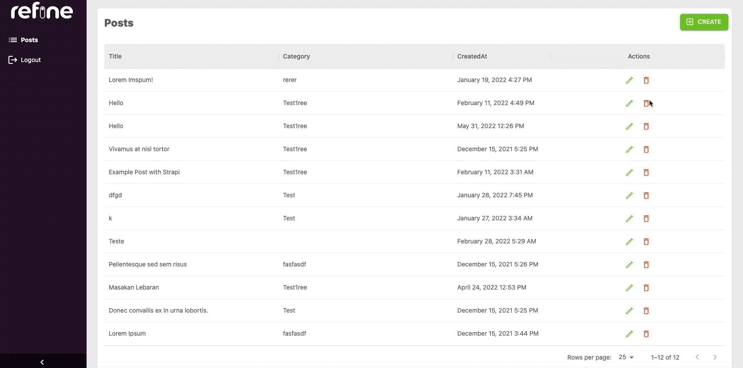Edit the dfgd post
The width and height of the screenshot is (743, 368).
click(629, 196)
